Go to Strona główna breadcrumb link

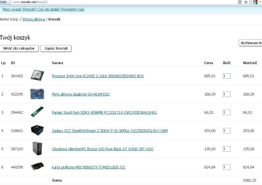34,19
